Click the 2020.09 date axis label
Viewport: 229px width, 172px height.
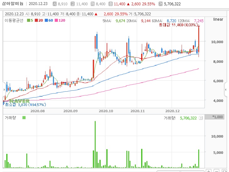pyautogui.click(x=70, y=111)
